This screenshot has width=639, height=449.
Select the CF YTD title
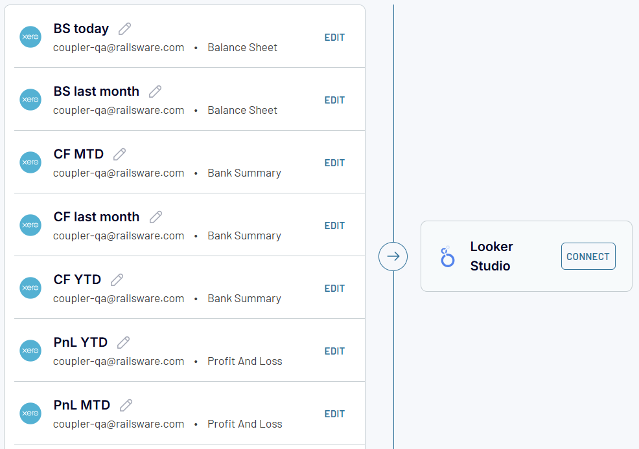pyautogui.click(x=77, y=279)
